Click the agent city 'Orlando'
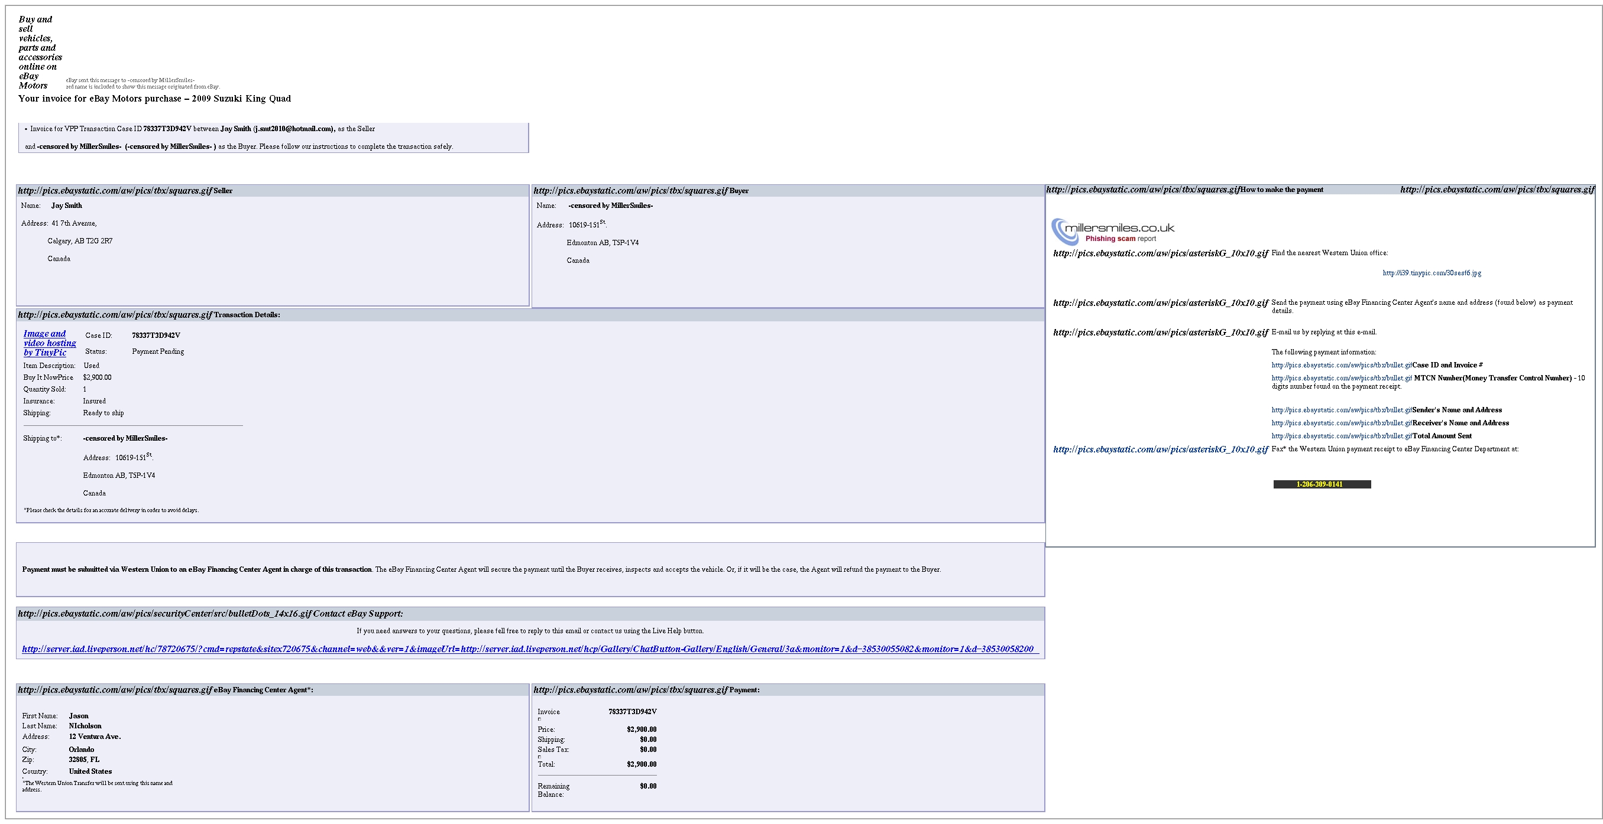 click(82, 750)
